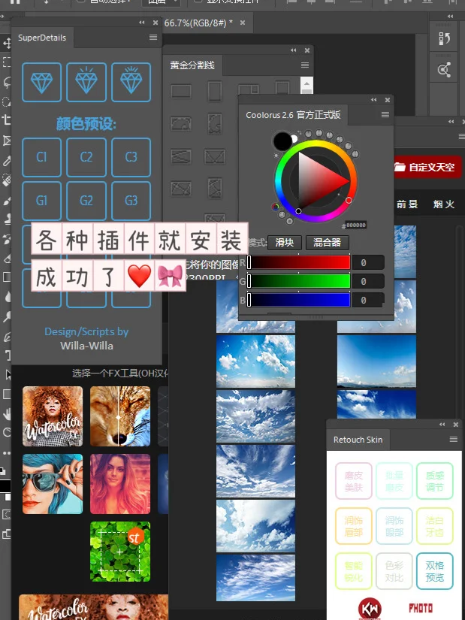Click the 智能锐化 button
The width and height of the screenshot is (465, 620).
click(354, 571)
